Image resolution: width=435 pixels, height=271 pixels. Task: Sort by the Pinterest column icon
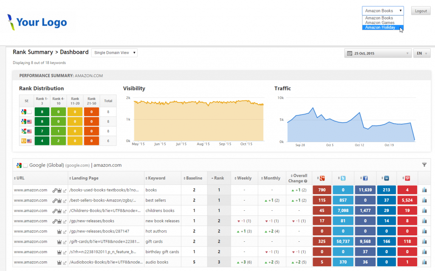[407, 178]
